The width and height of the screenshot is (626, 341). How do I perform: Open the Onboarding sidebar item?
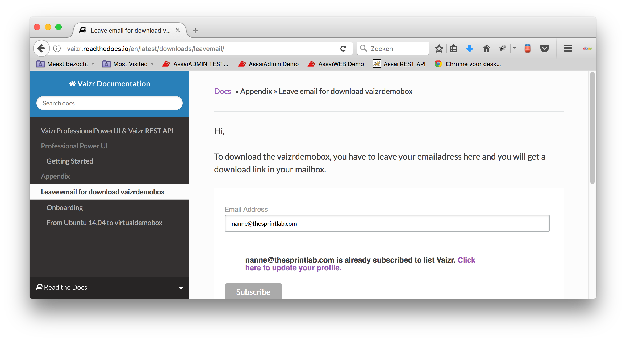pyautogui.click(x=65, y=208)
